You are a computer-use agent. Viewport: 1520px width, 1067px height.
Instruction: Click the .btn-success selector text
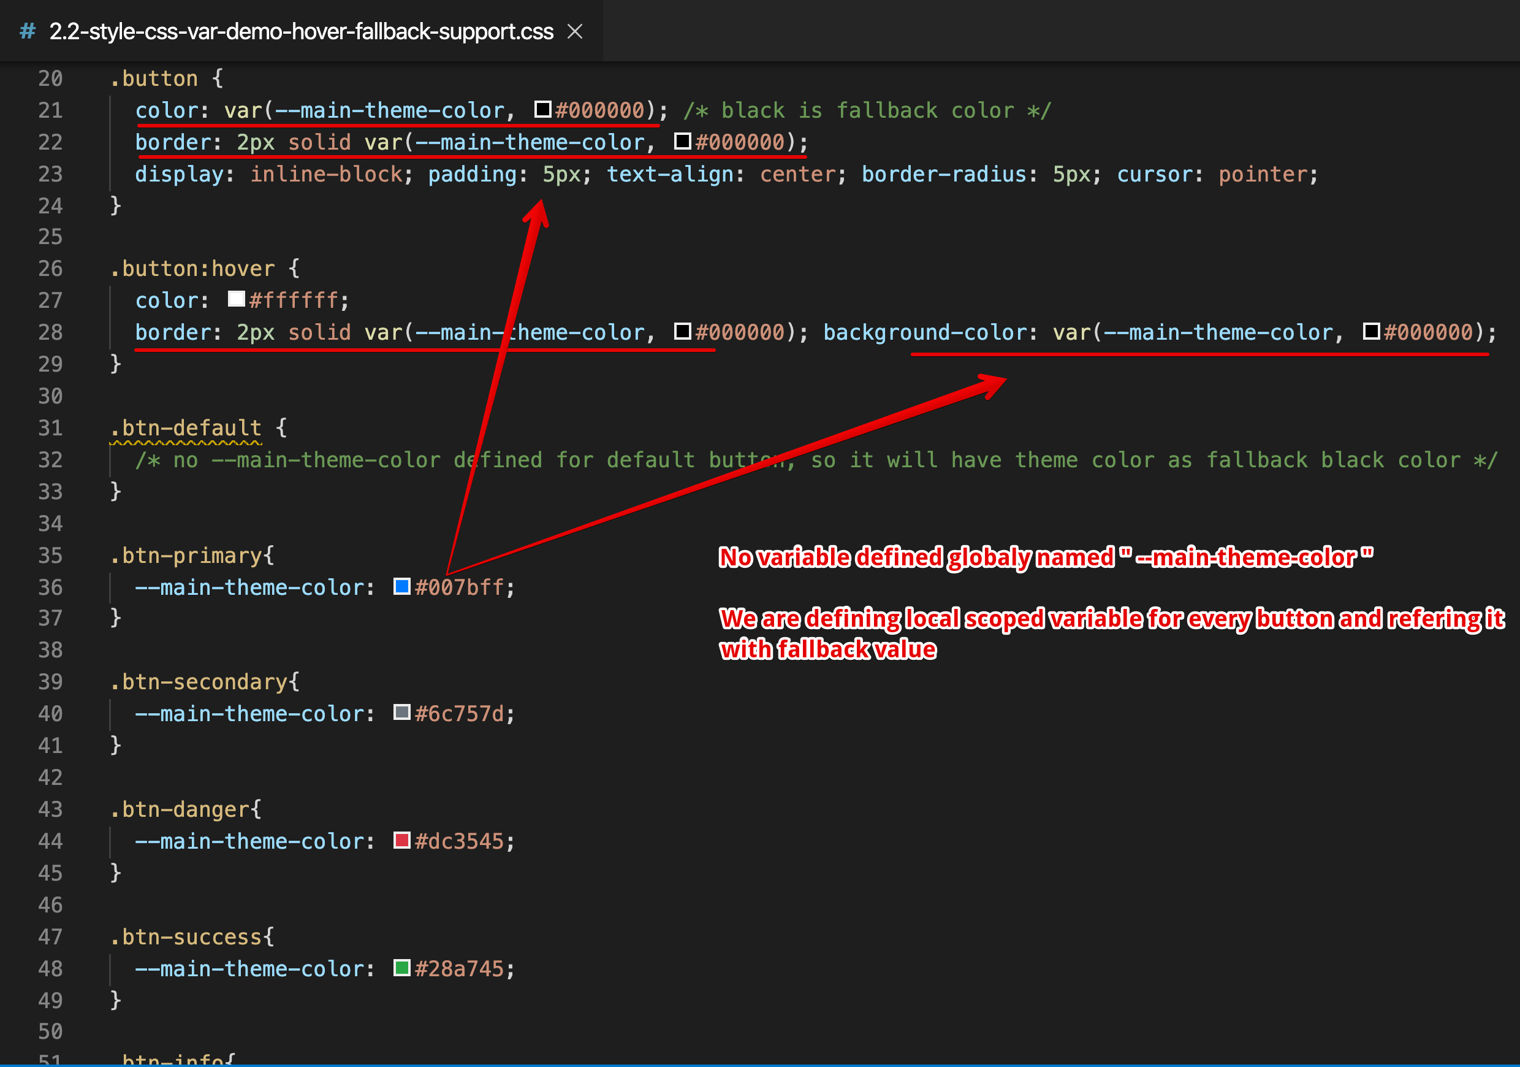(x=187, y=937)
